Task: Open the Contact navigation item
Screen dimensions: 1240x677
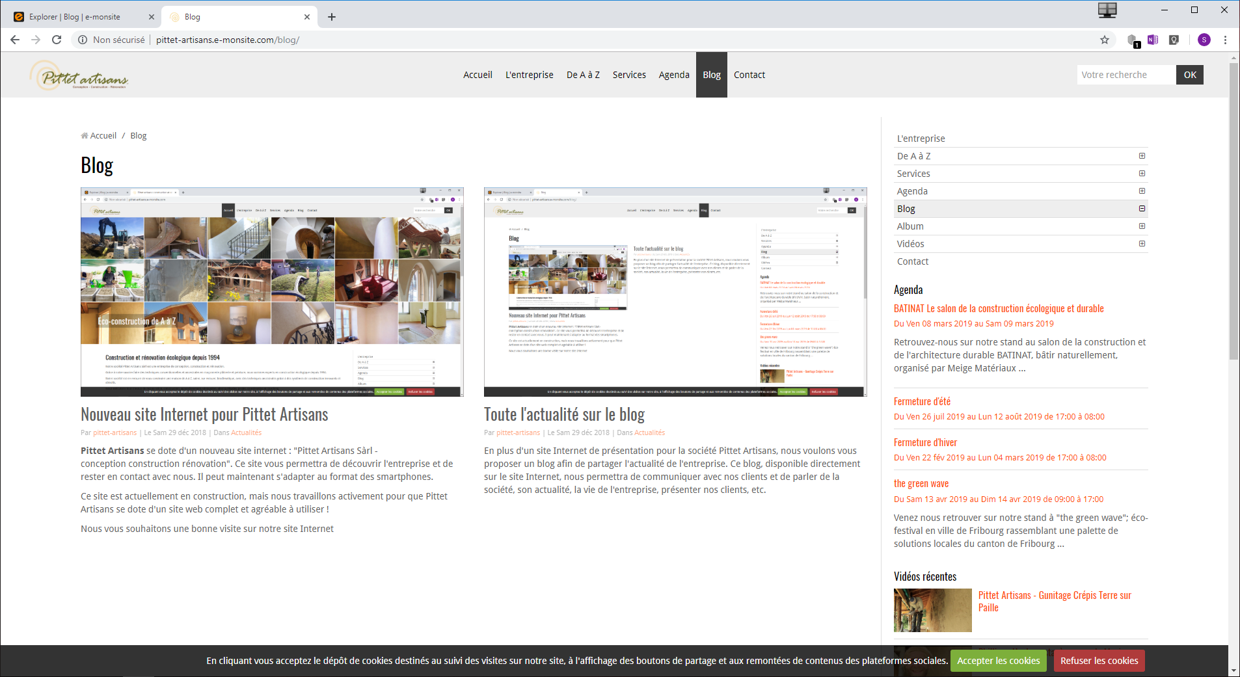Action: (749, 75)
